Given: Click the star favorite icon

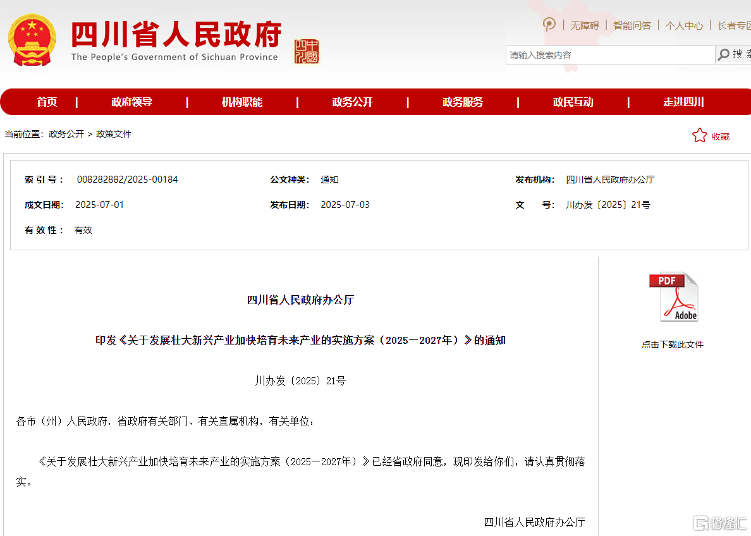Looking at the screenshot, I should tap(699, 135).
